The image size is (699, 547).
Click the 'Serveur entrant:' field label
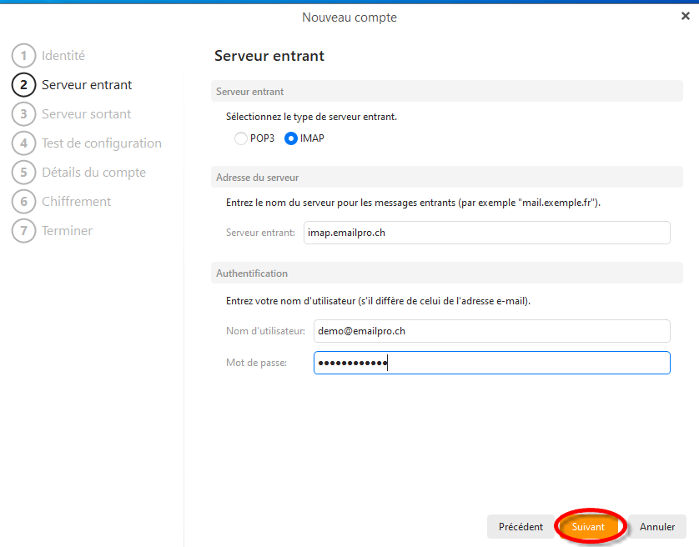pyautogui.click(x=260, y=233)
